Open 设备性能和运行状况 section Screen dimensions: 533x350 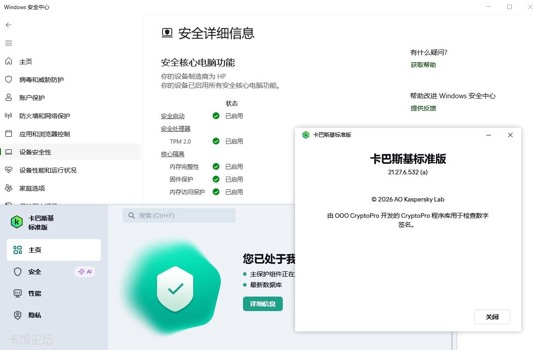[48, 170]
